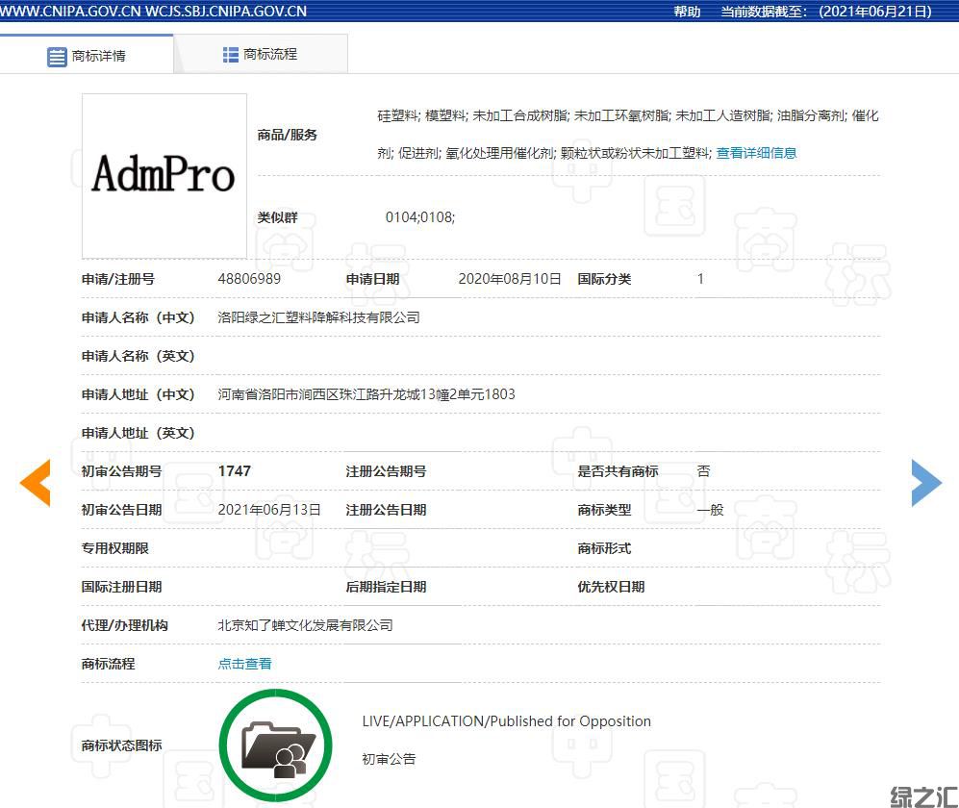Select the data cutoff date 2021年06月21日
The width and height of the screenshot is (959, 808).
tap(875, 11)
